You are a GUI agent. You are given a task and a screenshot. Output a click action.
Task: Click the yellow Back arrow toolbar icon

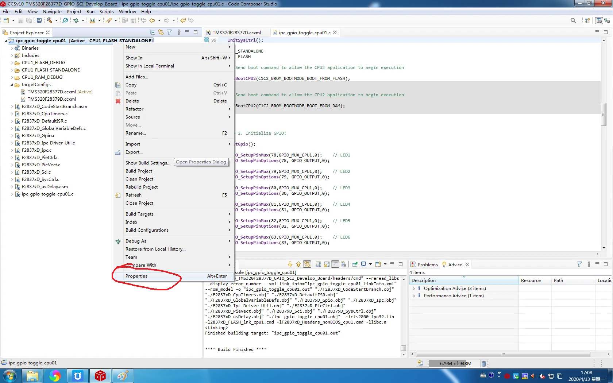(x=152, y=20)
